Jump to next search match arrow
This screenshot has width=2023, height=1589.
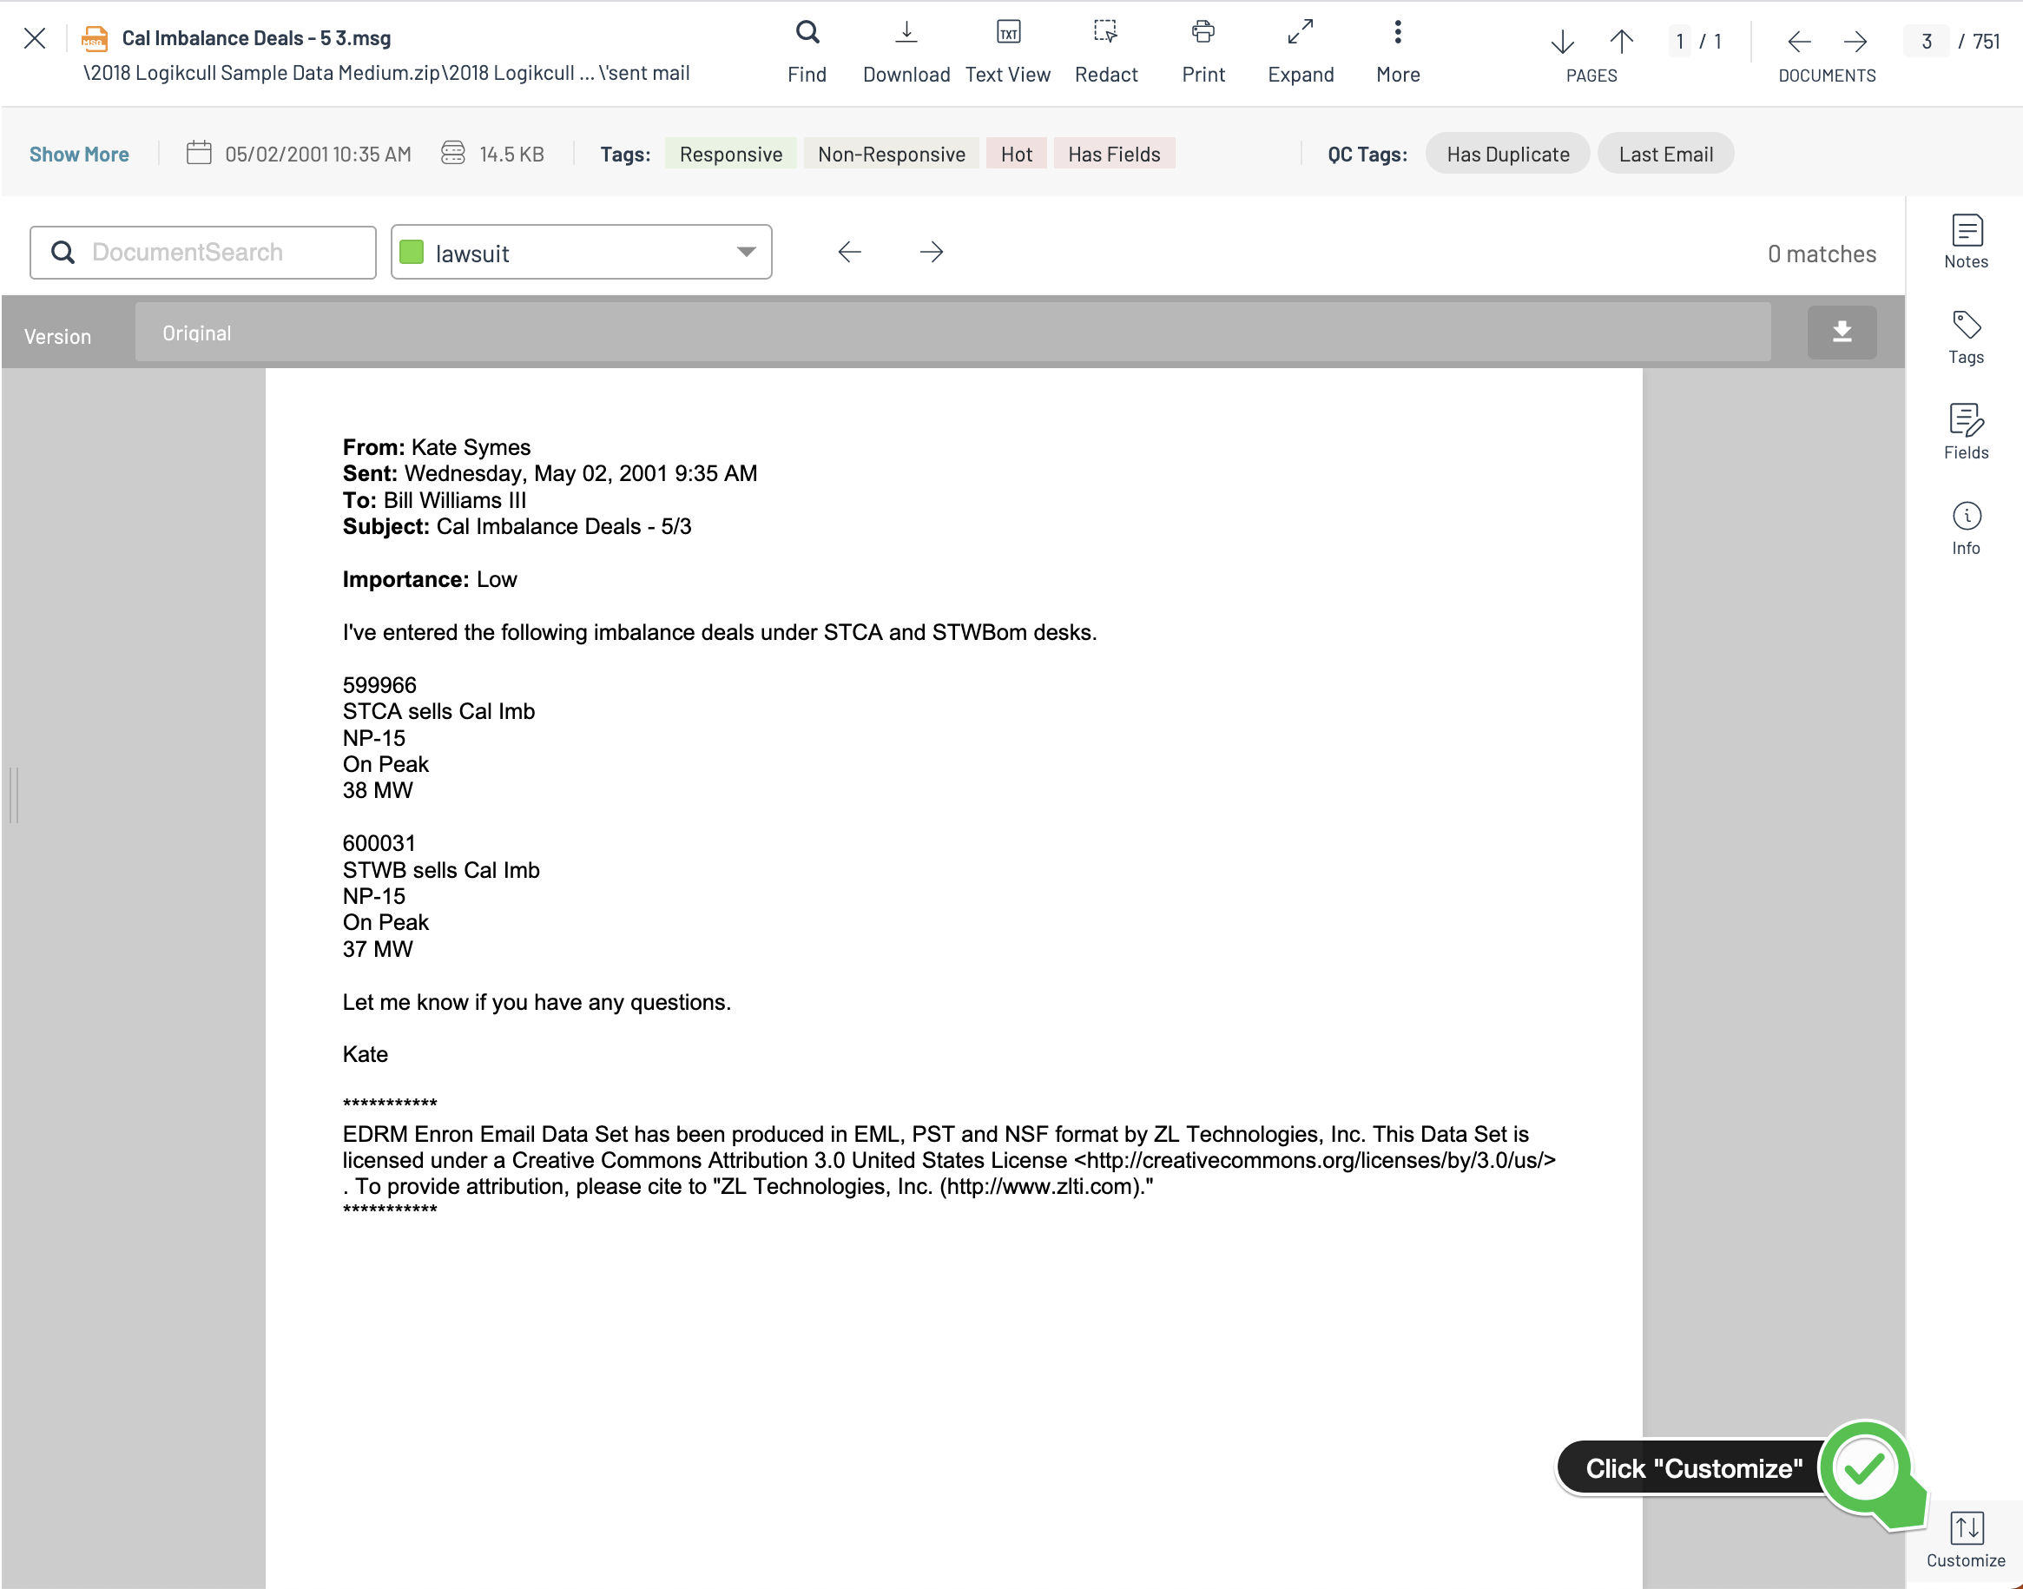coord(931,252)
